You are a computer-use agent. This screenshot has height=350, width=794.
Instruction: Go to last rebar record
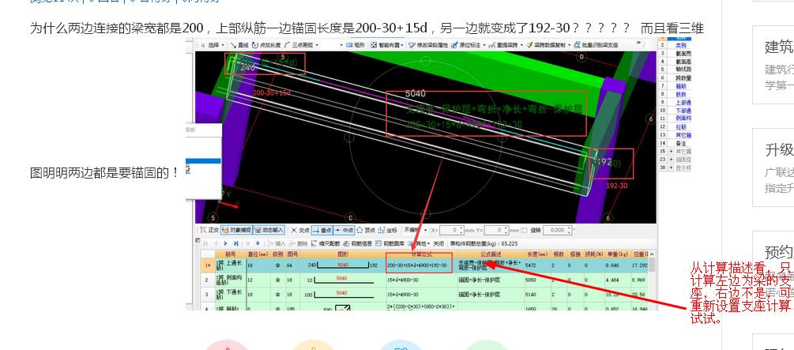[236, 243]
